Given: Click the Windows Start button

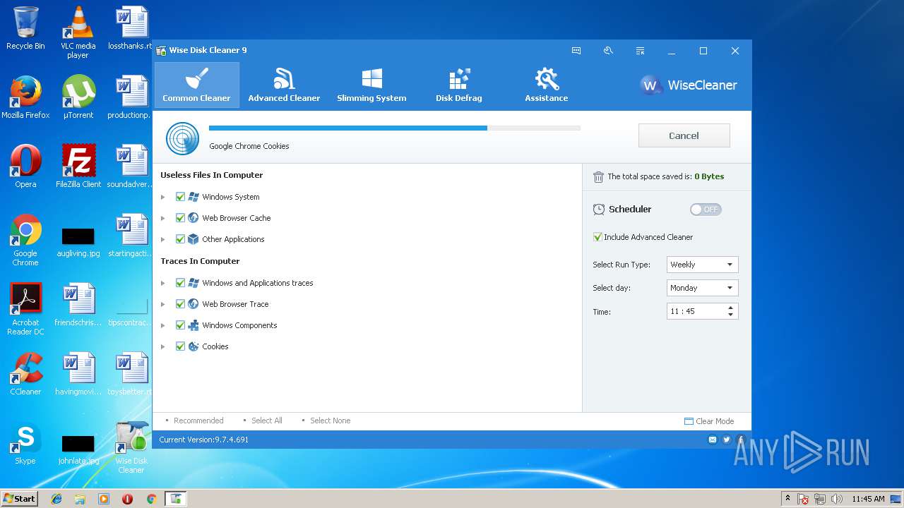Looking at the screenshot, I should tap(20, 498).
